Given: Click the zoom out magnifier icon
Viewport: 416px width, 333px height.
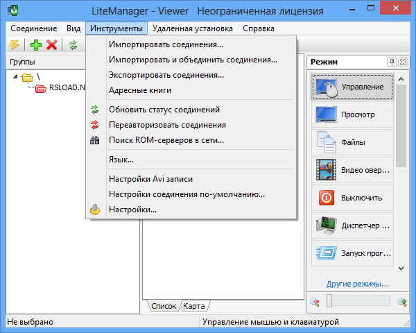Looking at the screenshot, I should 315,302.
